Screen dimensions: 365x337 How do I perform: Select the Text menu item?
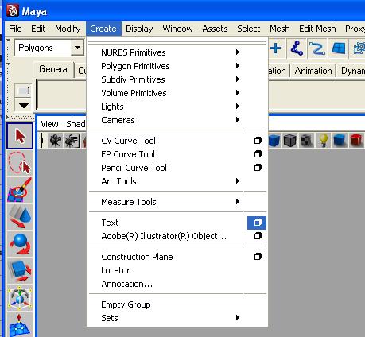pos(110,223)
